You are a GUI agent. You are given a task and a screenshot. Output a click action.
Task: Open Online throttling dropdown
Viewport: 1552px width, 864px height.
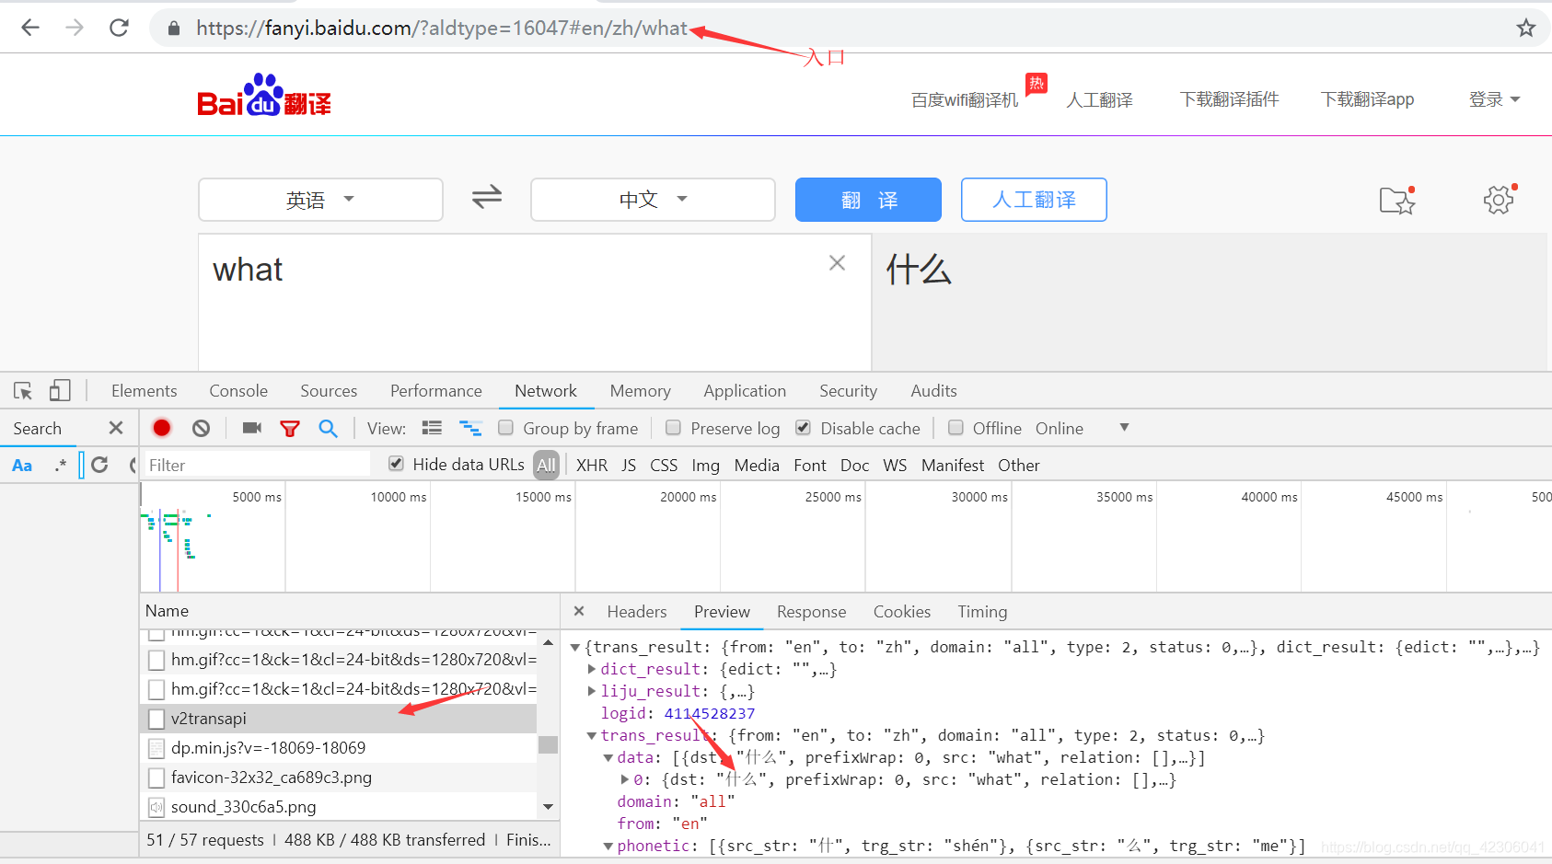(x=1082, y=429)
